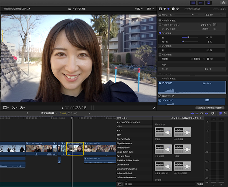Toggle the エフェクト checkbox in inspector
The width and height of the screenshot is (228, 187).
pyautogui.click(x=160, y=74)
